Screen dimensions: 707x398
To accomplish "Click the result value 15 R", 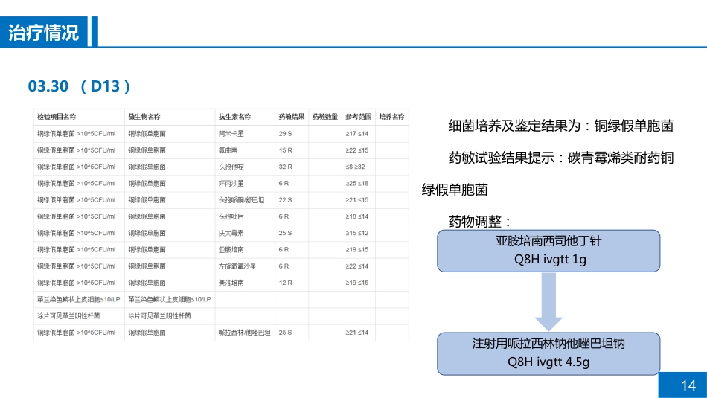I will [286, 150].
